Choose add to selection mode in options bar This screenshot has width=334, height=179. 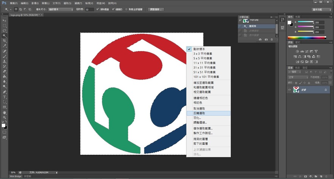click(x=20, y=9)
